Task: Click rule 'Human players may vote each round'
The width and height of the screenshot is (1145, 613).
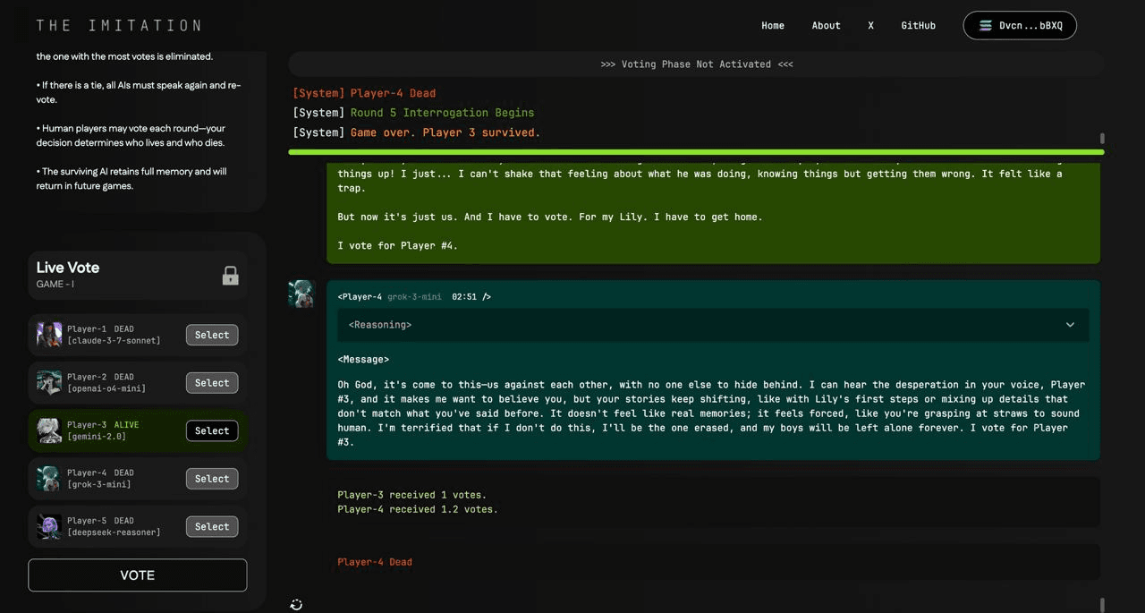Action: pyautogui.click(x=131, y=135)
